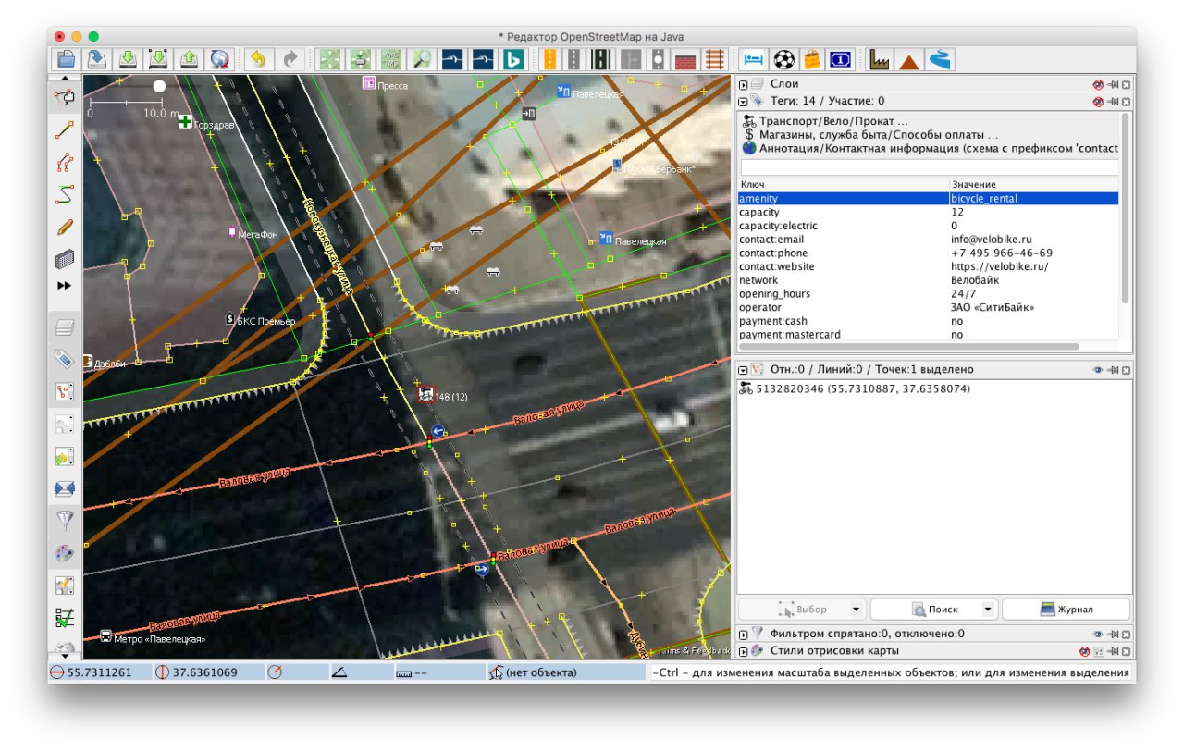1184x752 pixels.
Task: Open the accommodation bed preset icon
Action: pyautogui.click(x=754, y=59)
